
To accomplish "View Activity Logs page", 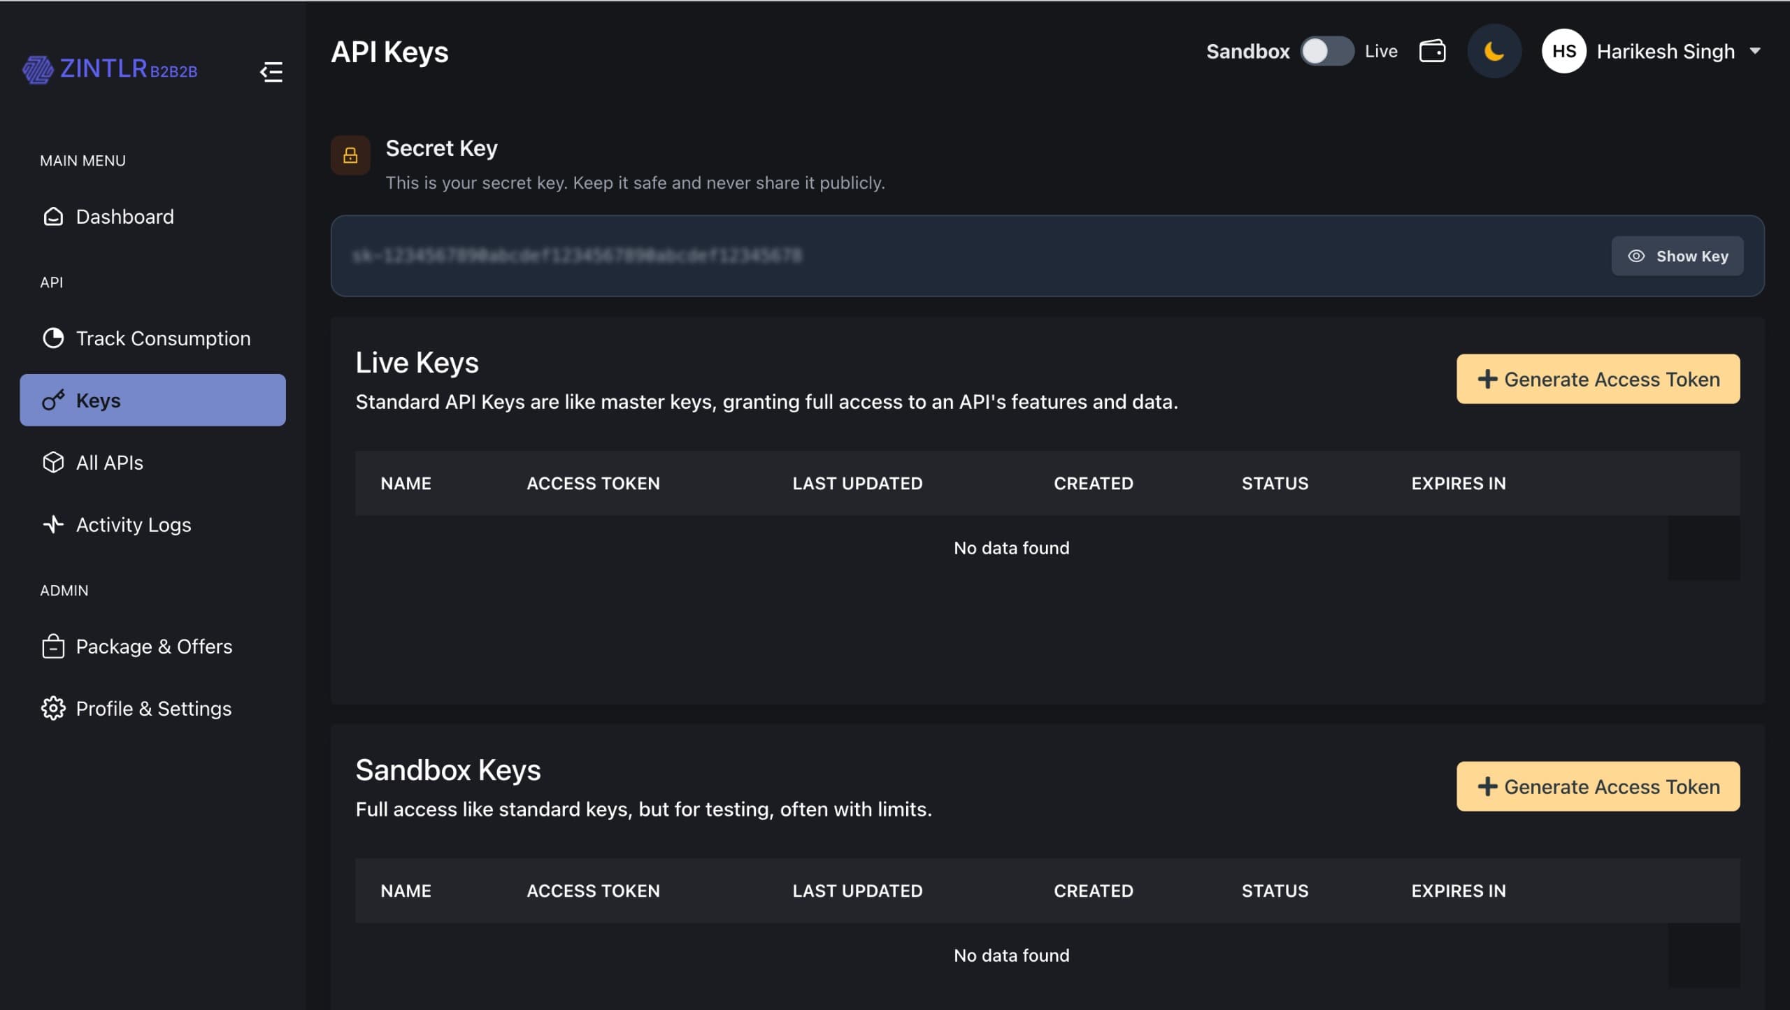I will coord(133,525).
